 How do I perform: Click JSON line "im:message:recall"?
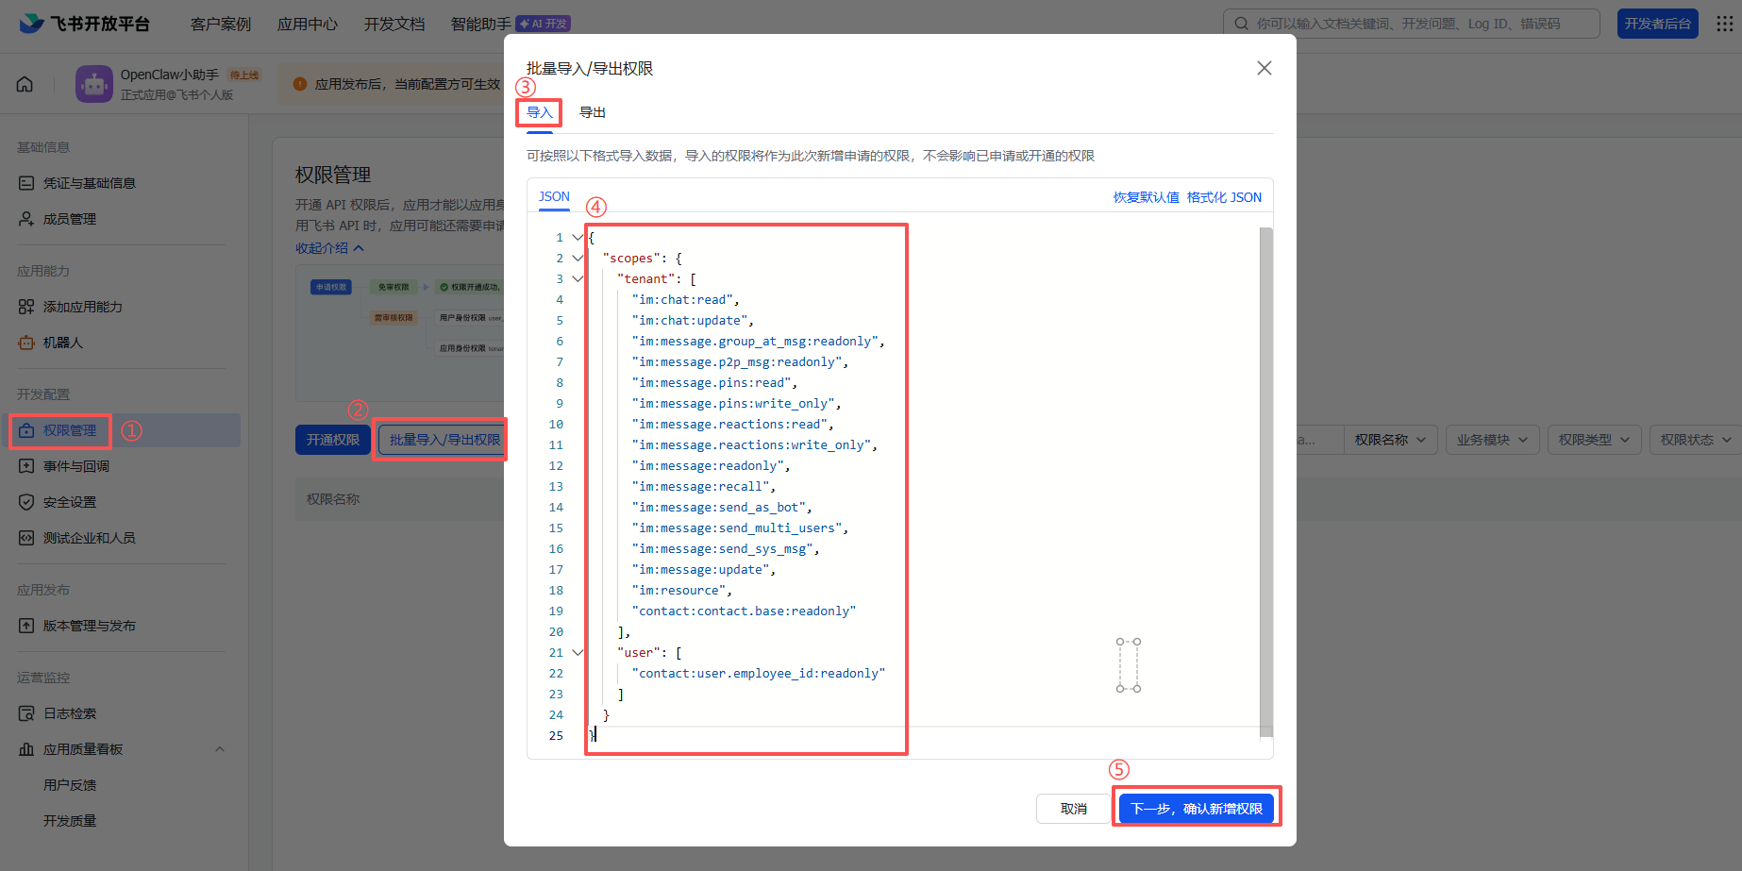(x=704, y=486)
